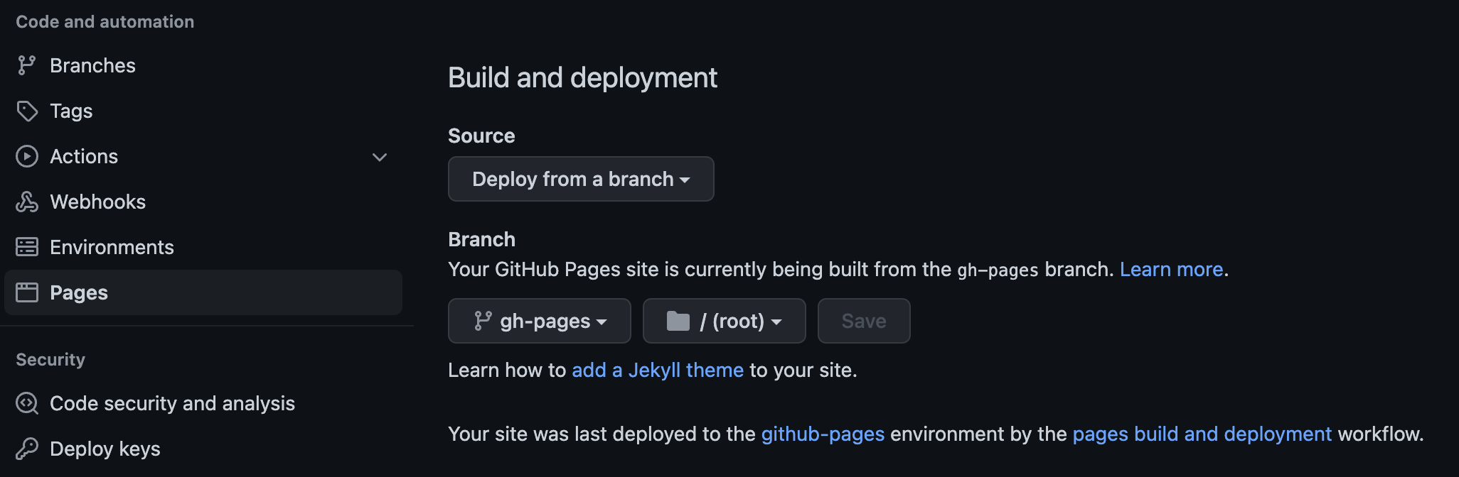Click the Deploy keys key icon
The image size is (1459, 477).
(27, 449)
